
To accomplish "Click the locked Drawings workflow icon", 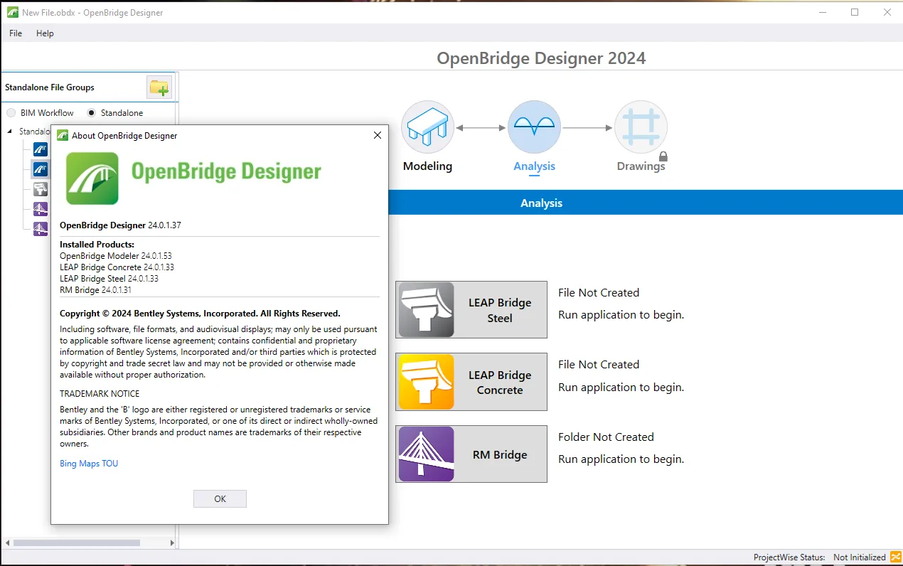I will (641, 127).
